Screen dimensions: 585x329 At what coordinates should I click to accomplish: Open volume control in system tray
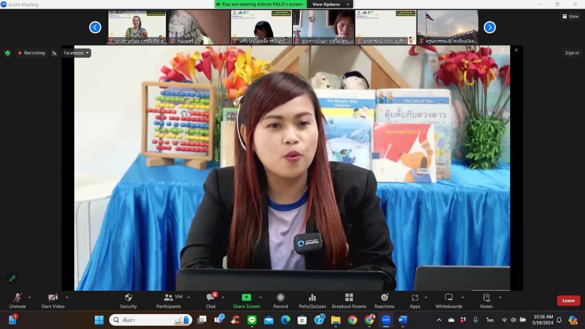tap(514, 320)
